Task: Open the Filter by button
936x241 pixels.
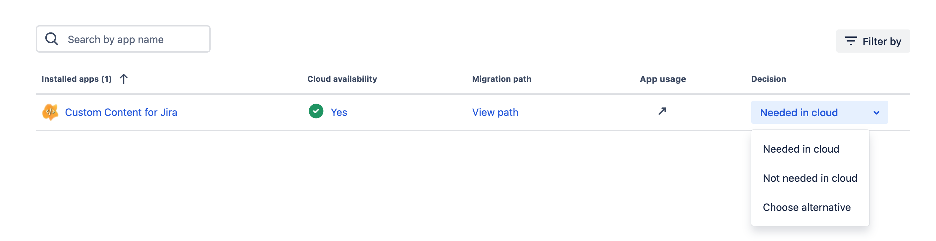Action: coord(873,41)
